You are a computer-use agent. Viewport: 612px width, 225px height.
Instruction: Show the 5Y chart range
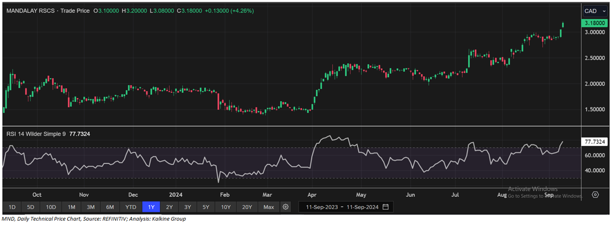[206, 207]
